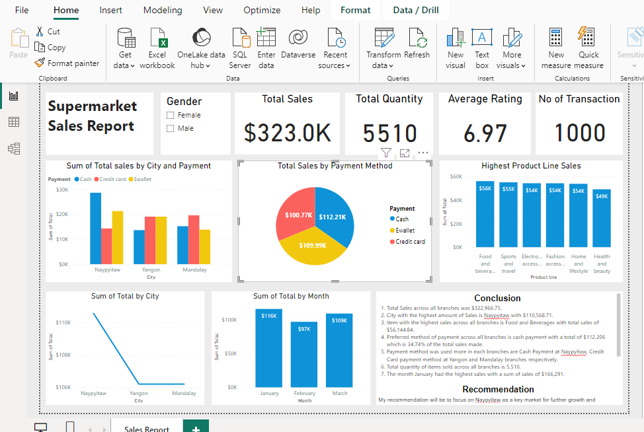Select the Sales Report page tab
The height and width of the screenshot is (432, 644).
(146, 427)
